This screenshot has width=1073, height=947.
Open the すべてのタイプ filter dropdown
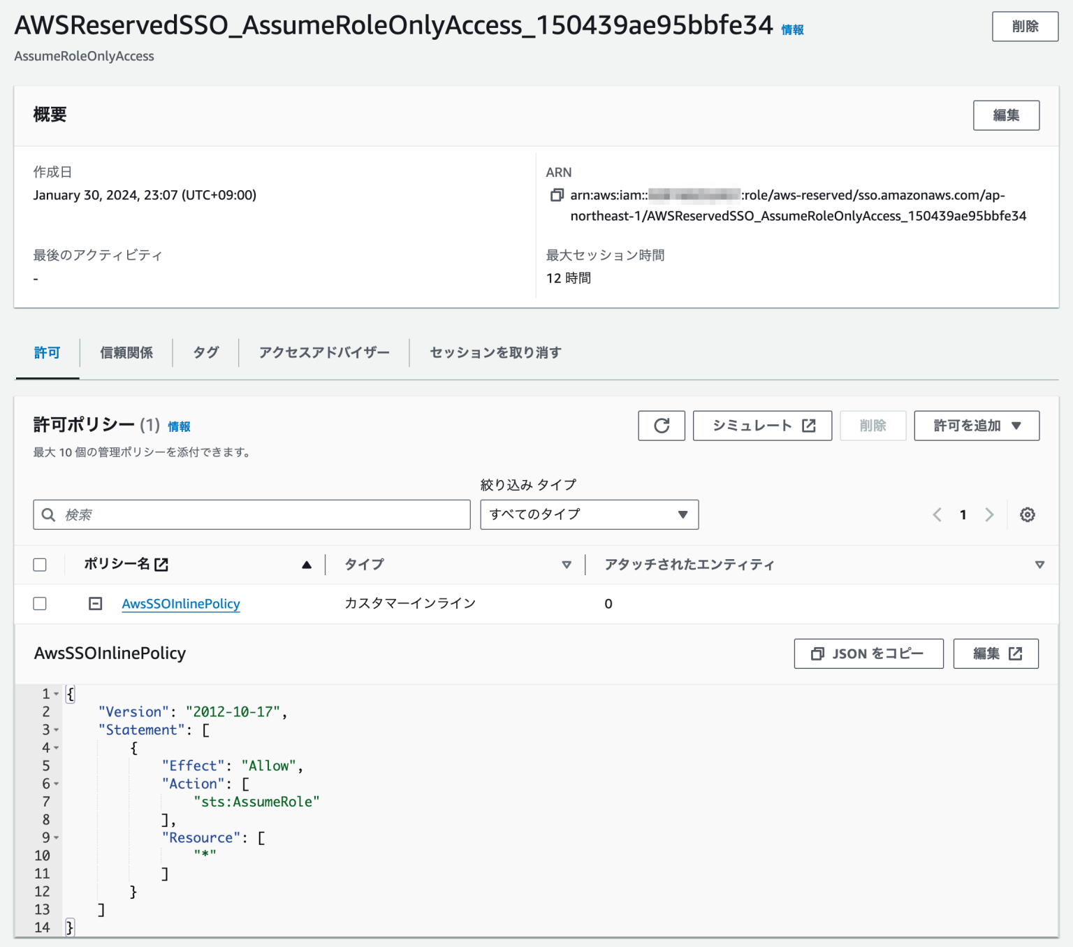click(589, 514)
